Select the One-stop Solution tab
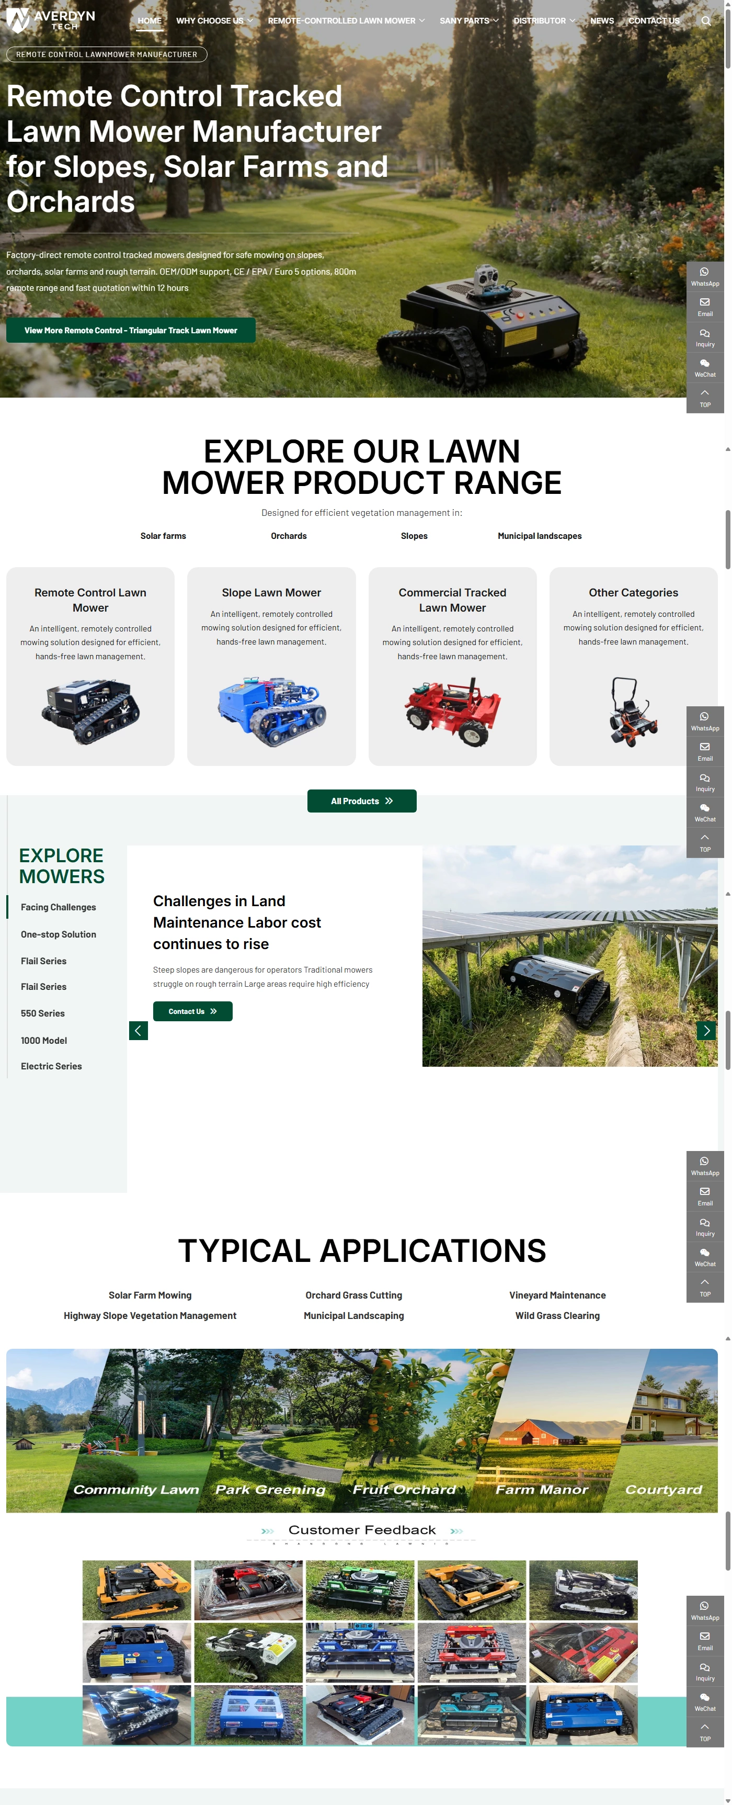 58,935
